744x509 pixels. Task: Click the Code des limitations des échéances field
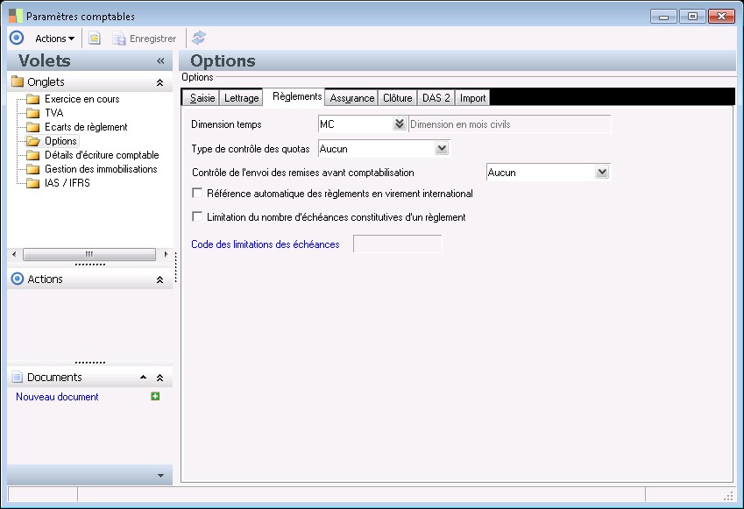point(397,244)
